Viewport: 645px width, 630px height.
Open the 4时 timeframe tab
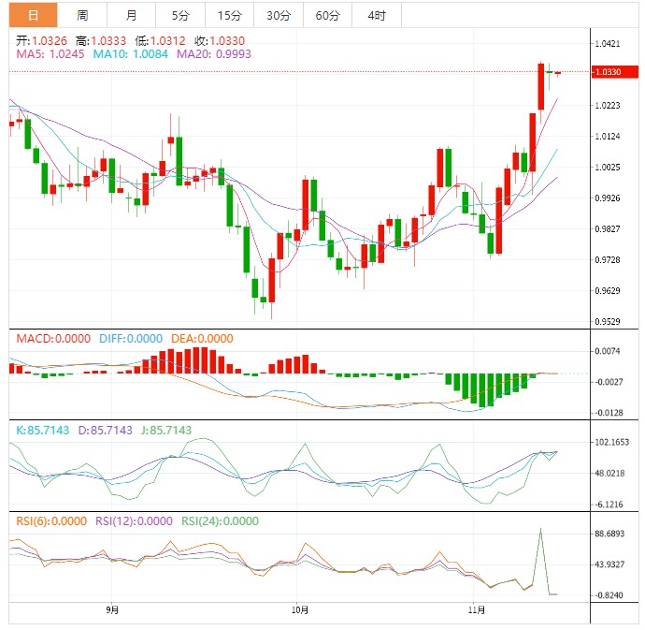pos(377,15)
